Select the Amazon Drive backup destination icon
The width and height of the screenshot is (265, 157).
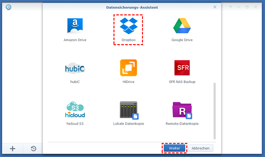click(75, 26)
